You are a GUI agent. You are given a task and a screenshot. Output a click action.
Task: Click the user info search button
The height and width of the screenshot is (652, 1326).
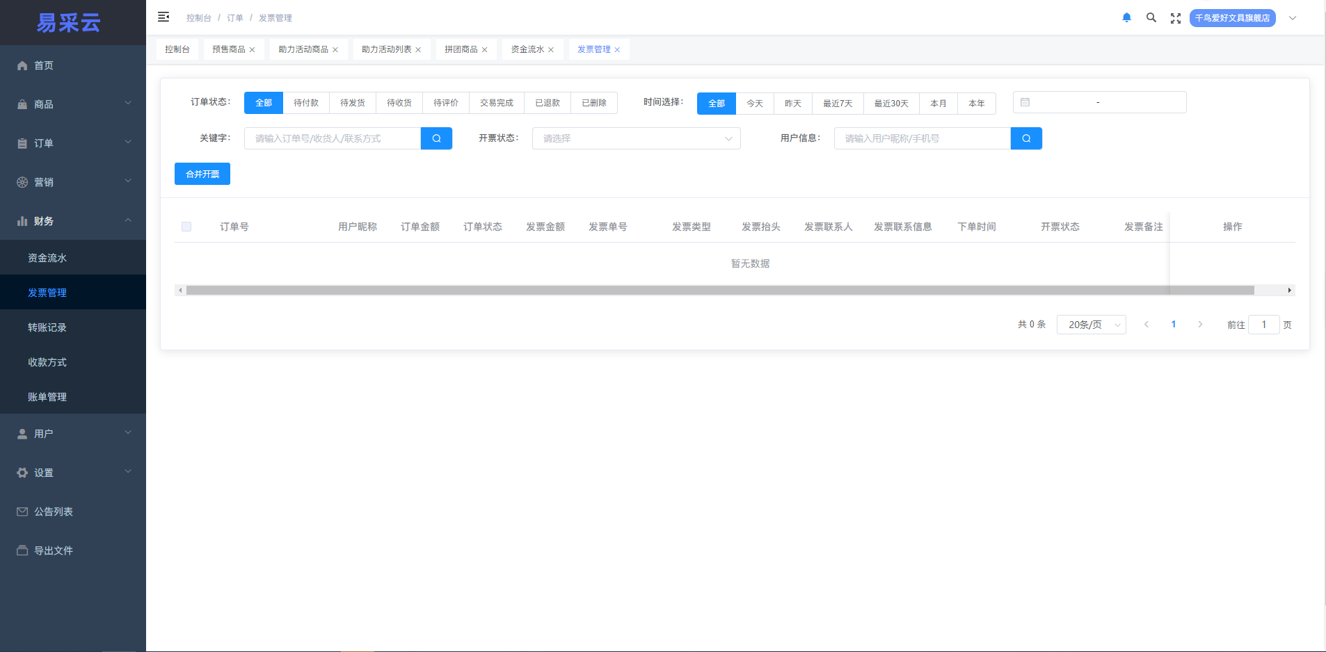click(x=1026, y=138)
